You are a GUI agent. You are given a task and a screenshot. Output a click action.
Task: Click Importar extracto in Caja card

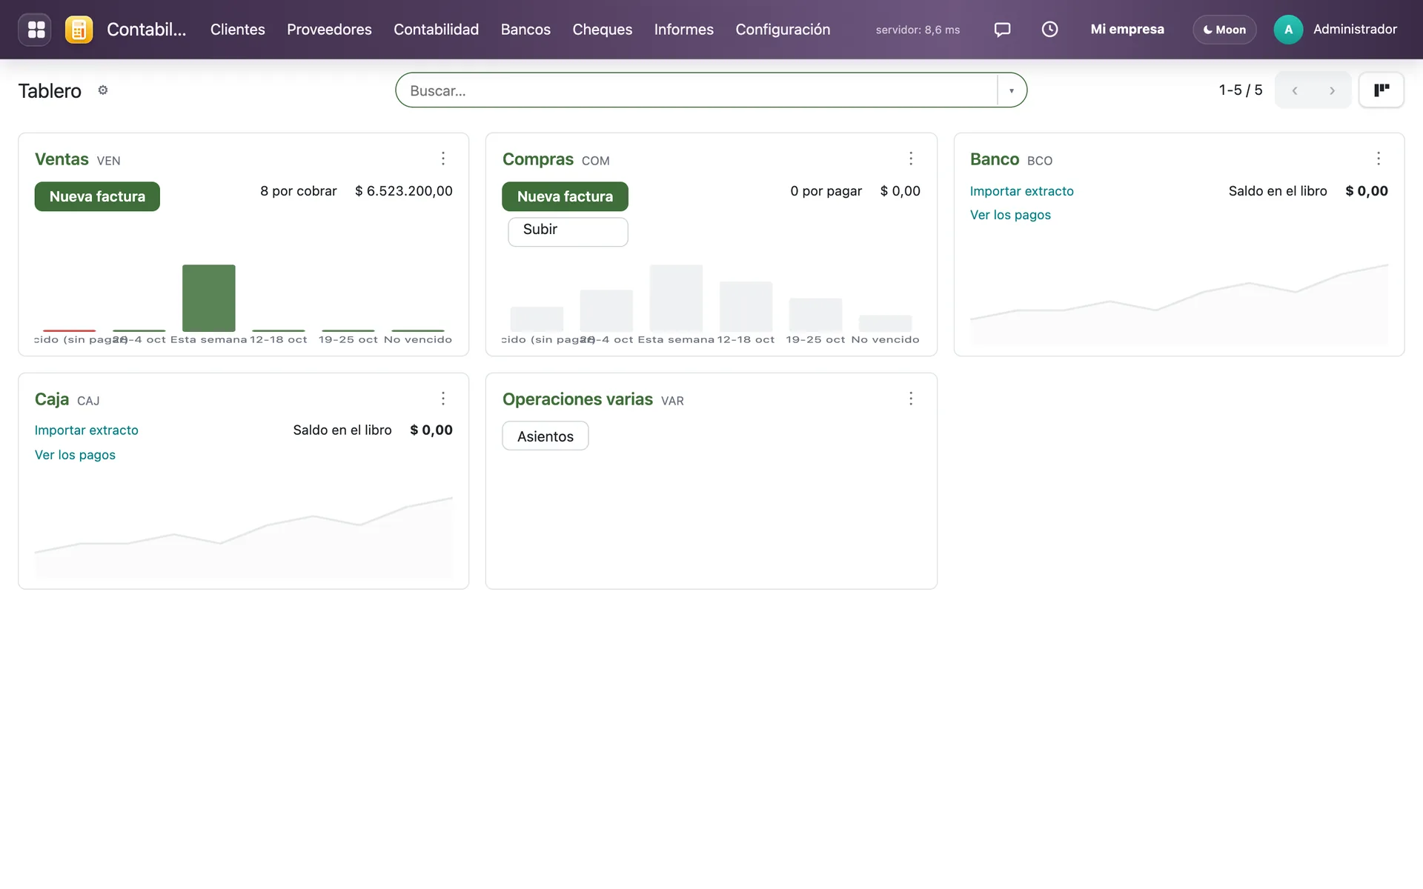pos(86,430)
